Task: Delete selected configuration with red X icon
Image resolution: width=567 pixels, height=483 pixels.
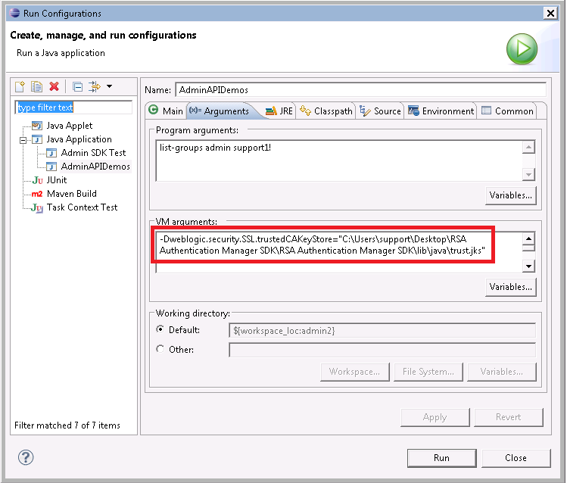Action: 54,86
